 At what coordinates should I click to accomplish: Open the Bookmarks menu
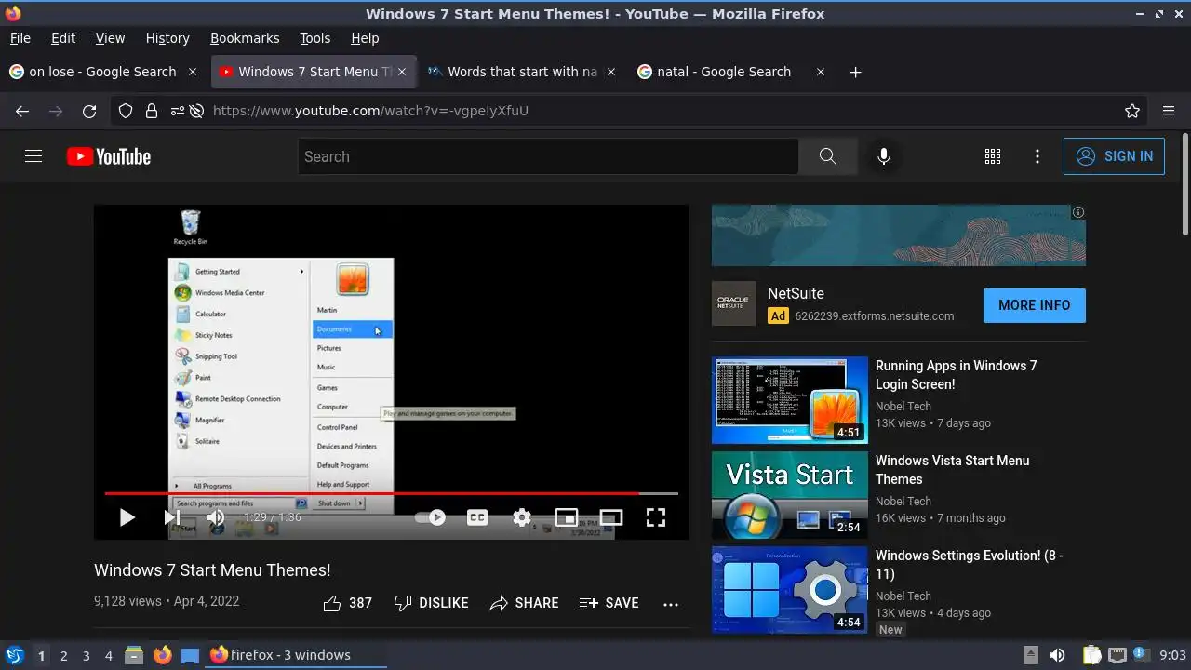(245, 38)
